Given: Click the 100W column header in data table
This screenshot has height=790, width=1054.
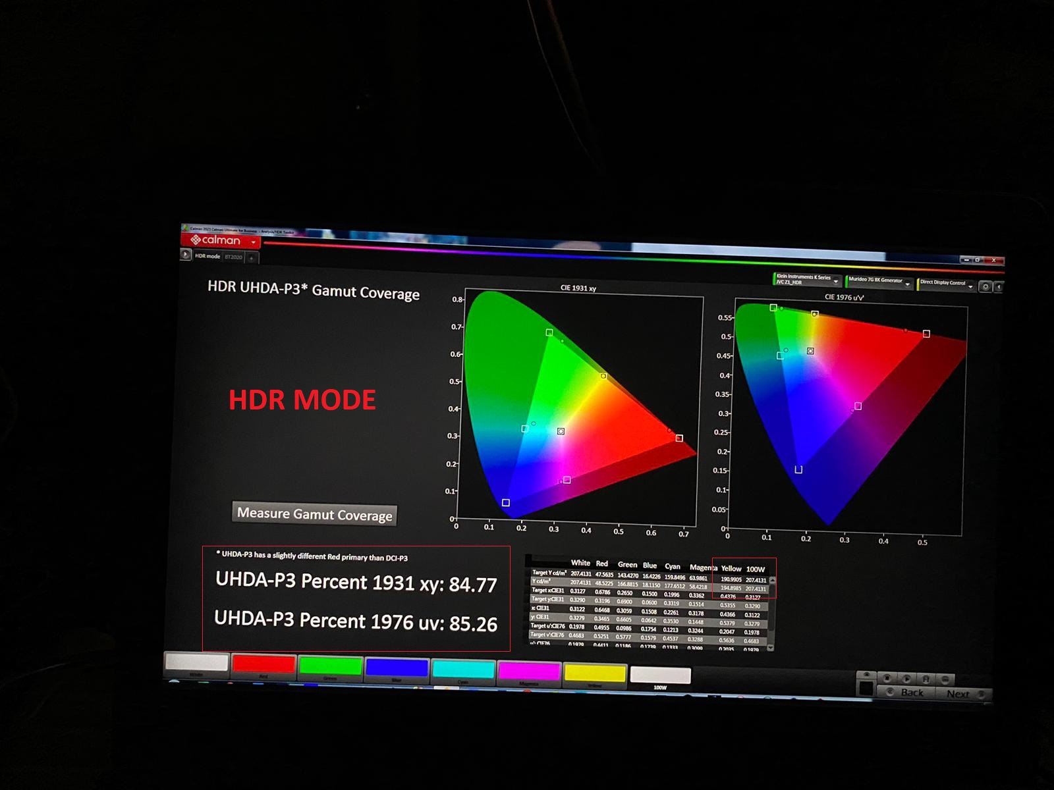Looking at the screenshot, I should (755, 569).
